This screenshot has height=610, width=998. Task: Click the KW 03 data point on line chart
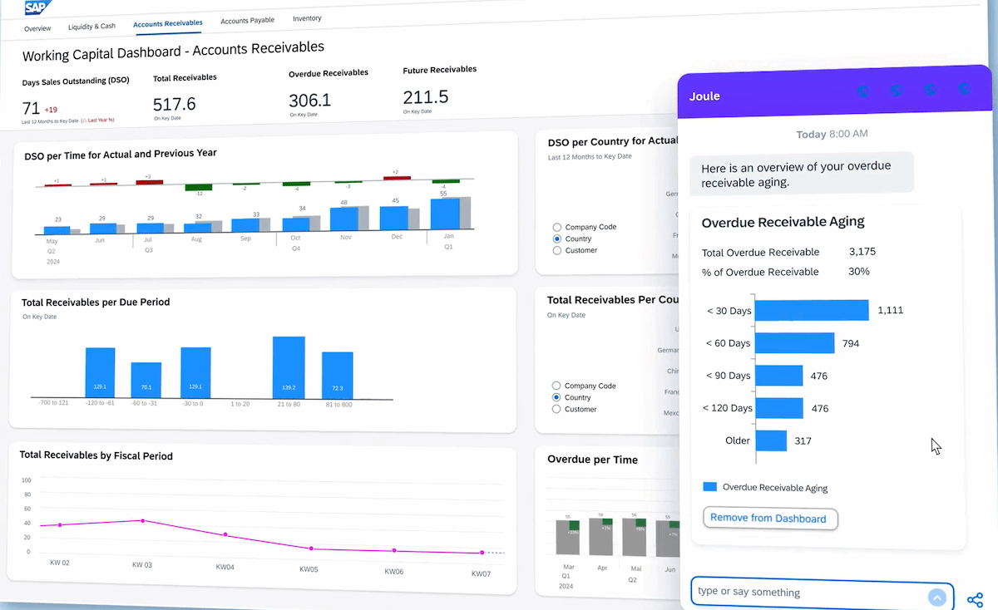[142, 521]
